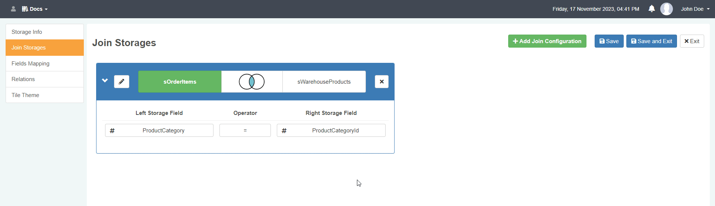Click the inner join Venn diagram icon
Screen dimensions: 715x206
coord(252,82)
